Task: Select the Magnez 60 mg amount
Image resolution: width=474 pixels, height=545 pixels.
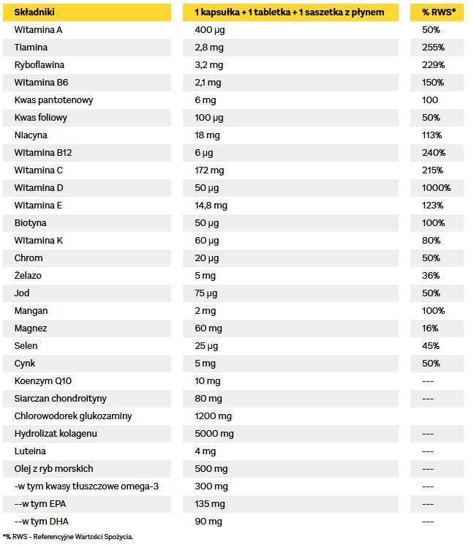Action: click(x=208, y=328)
